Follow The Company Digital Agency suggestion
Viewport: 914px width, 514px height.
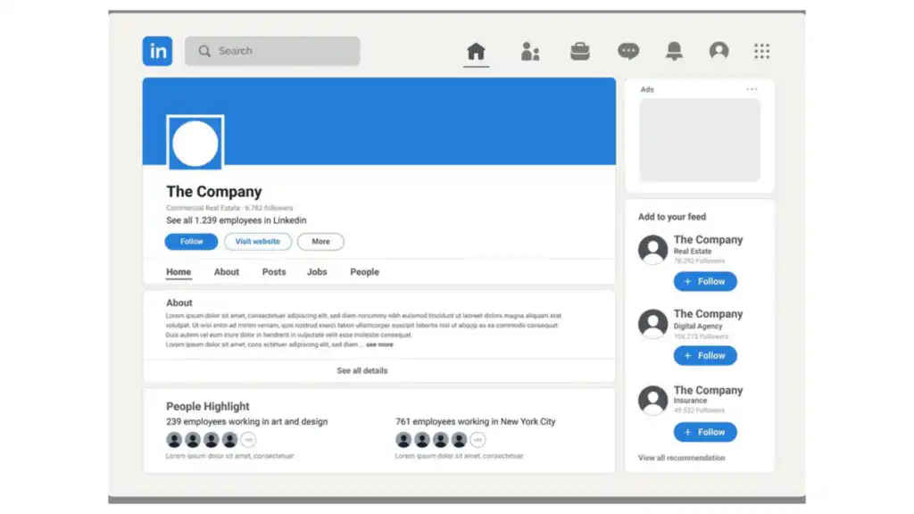[705, 355]
